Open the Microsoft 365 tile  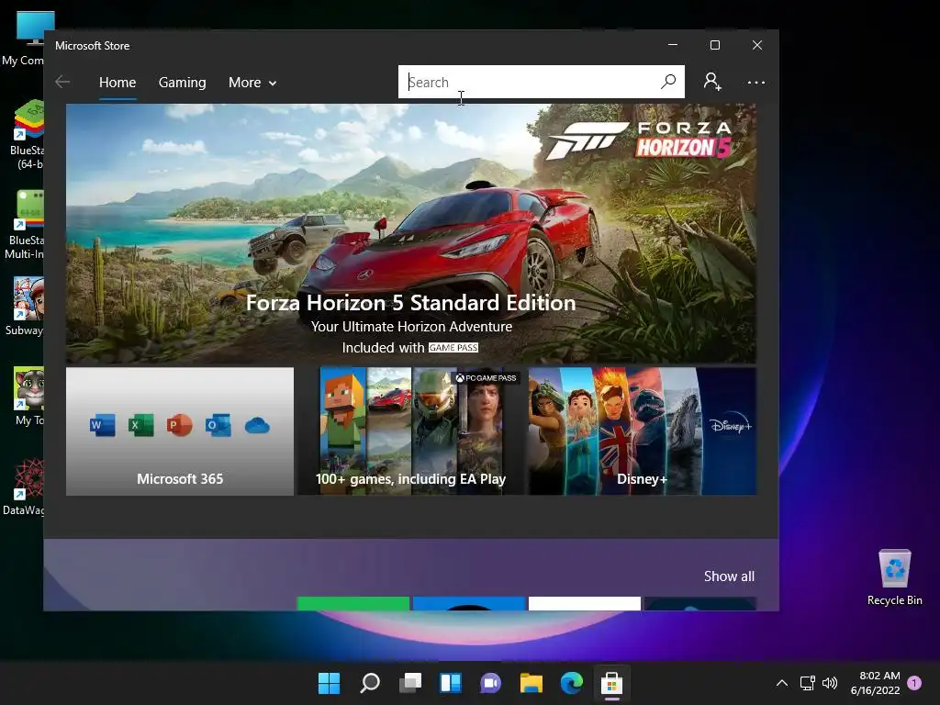pyautogui.click(x=180, y=431)
